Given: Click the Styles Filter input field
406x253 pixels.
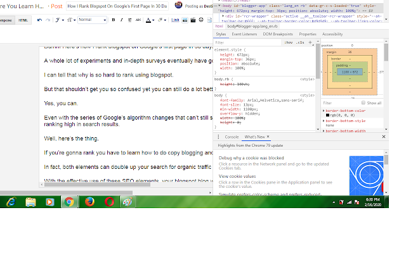Looking at the screenshot, I should tap(247, 42).
